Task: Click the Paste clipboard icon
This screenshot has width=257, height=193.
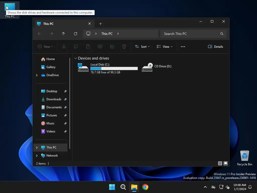Action: tap(88, 46)
